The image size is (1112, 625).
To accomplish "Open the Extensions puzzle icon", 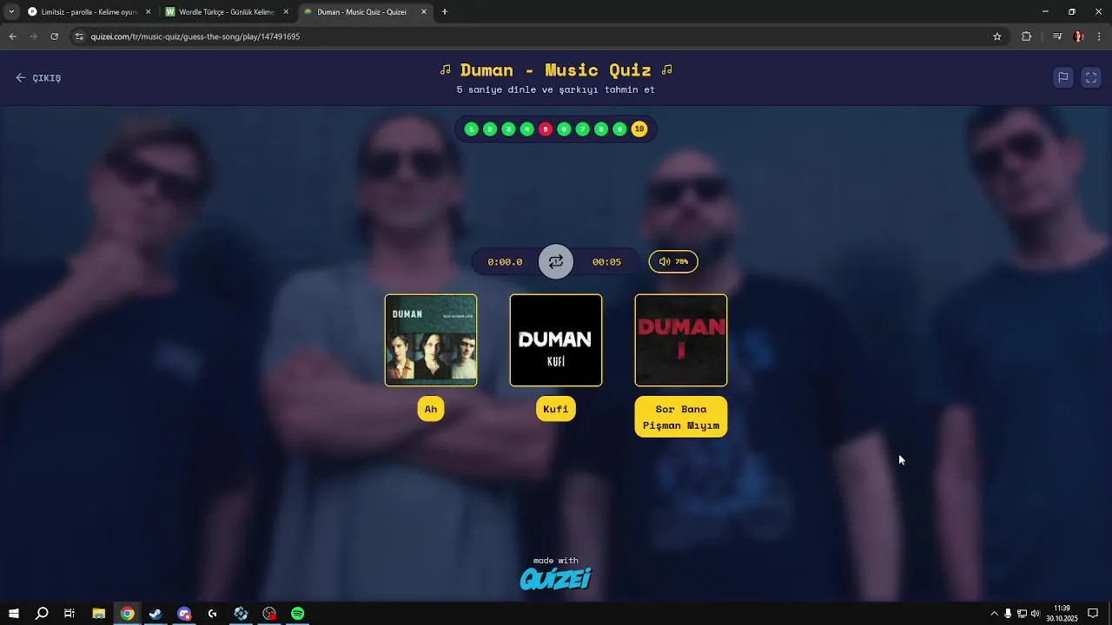I will 1027,36.
